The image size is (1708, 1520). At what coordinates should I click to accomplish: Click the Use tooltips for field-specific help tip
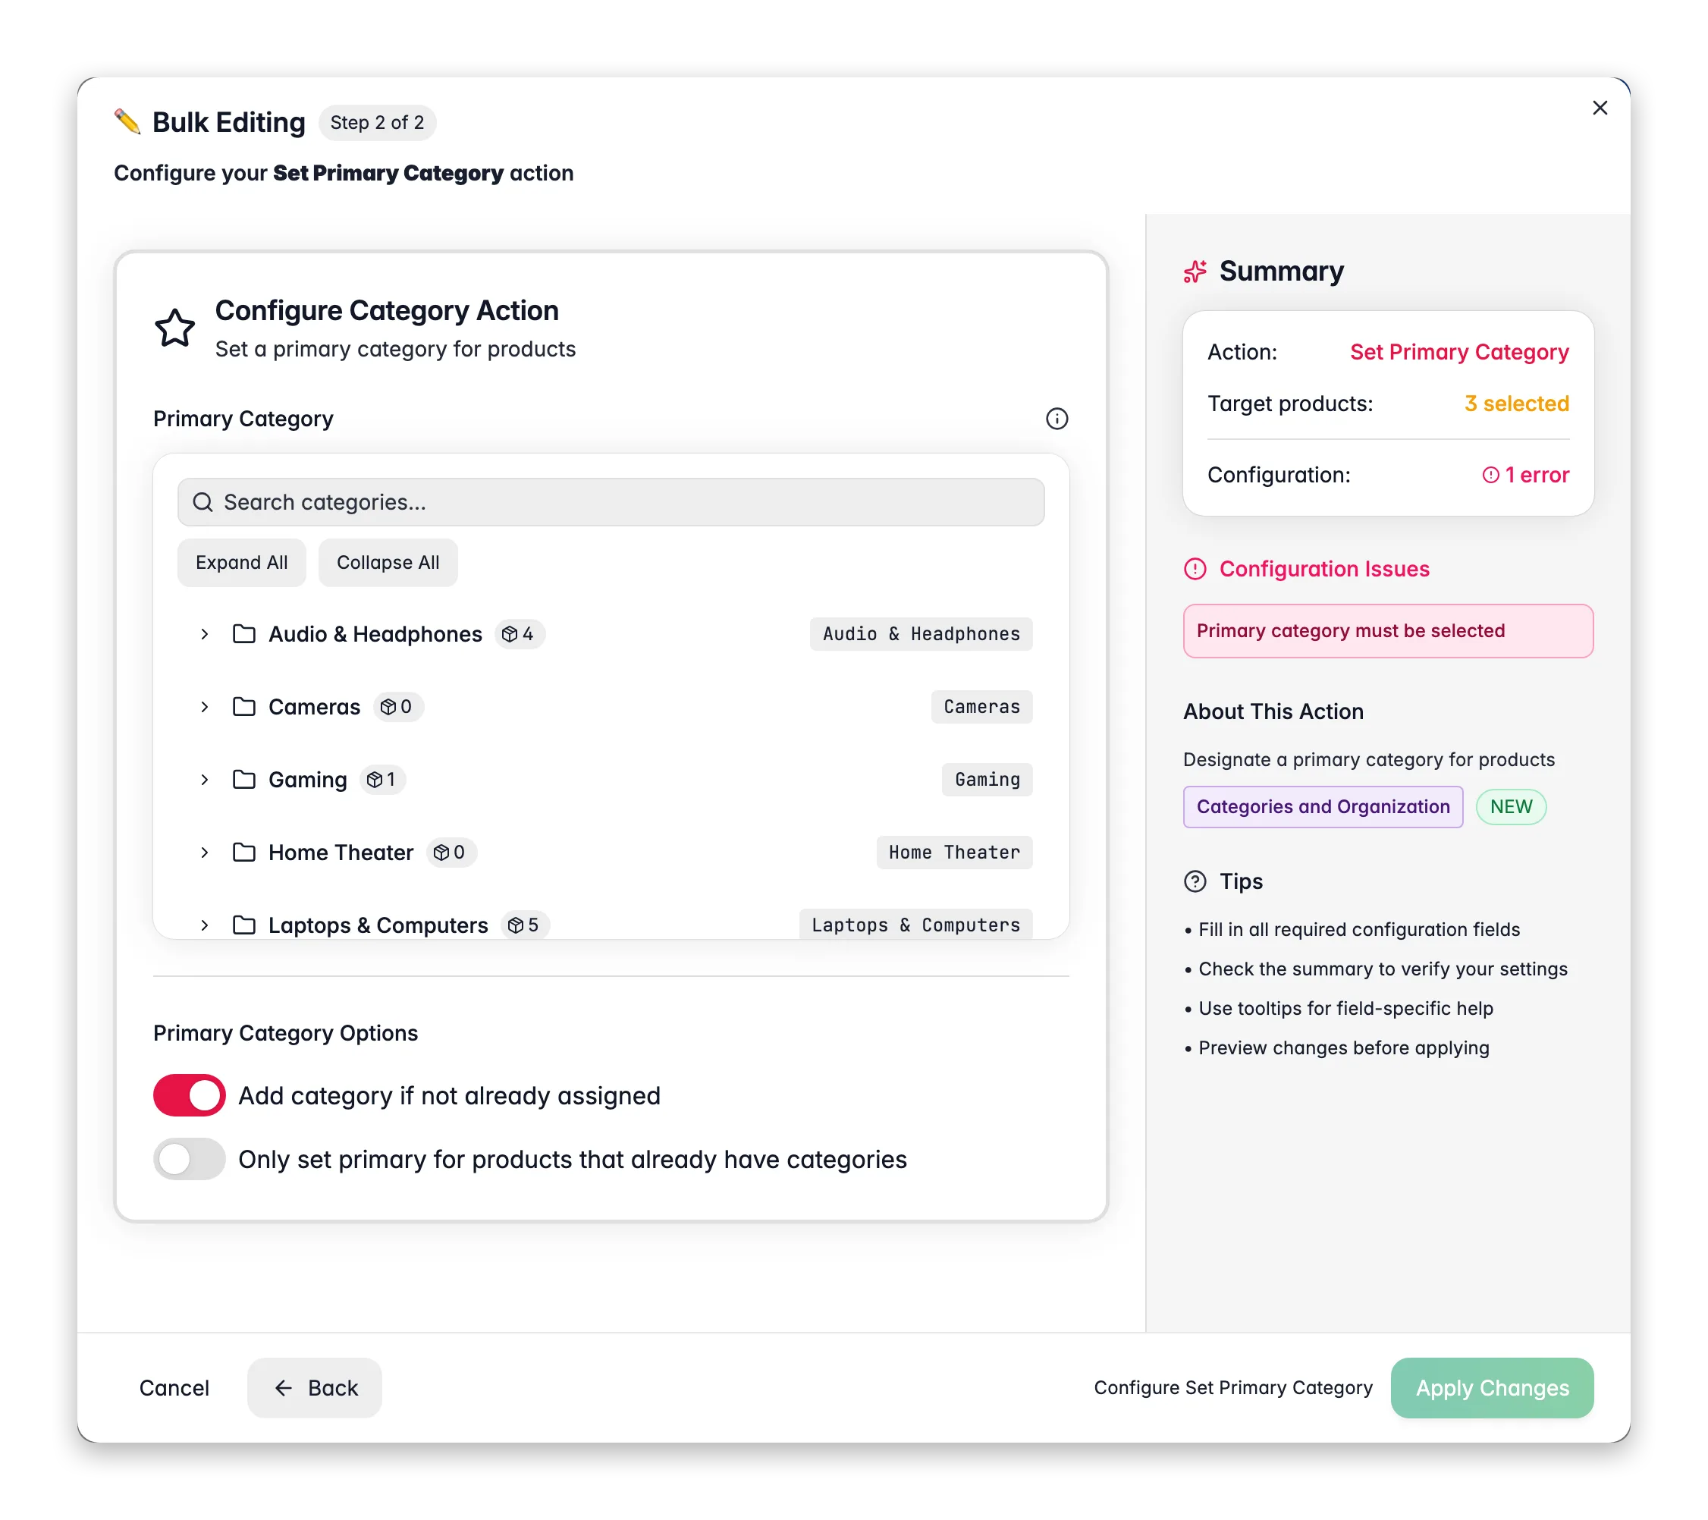point(1345,1009)
